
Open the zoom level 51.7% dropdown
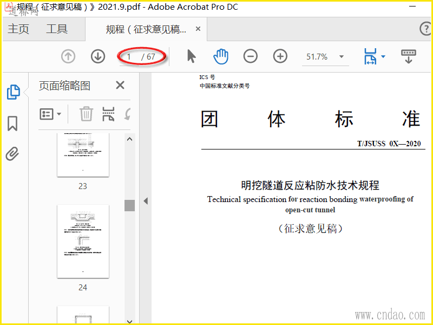click(342, 57)
